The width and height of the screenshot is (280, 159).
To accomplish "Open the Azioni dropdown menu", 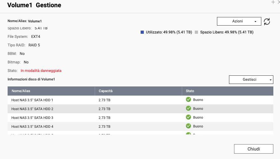I will (239, 21).
